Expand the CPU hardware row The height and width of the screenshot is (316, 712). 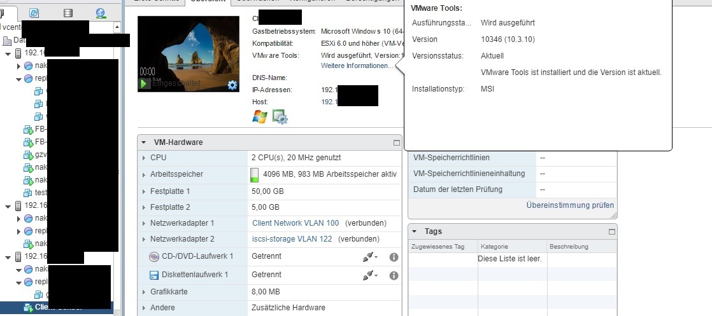143,158
